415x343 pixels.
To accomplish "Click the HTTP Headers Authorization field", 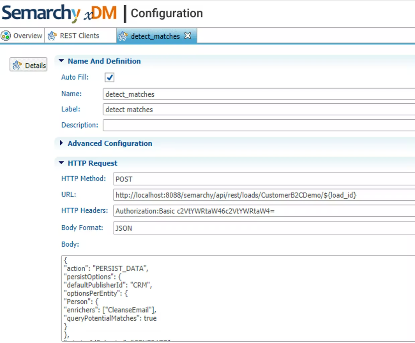I will [264, 211].
